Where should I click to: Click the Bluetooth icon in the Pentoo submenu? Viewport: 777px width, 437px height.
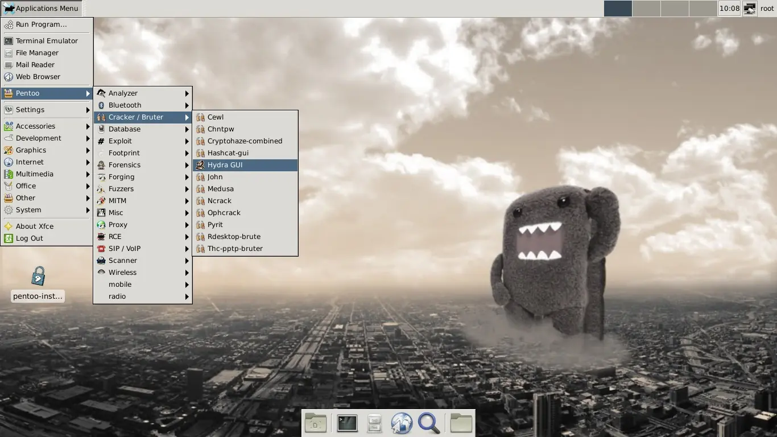(101, 105)
